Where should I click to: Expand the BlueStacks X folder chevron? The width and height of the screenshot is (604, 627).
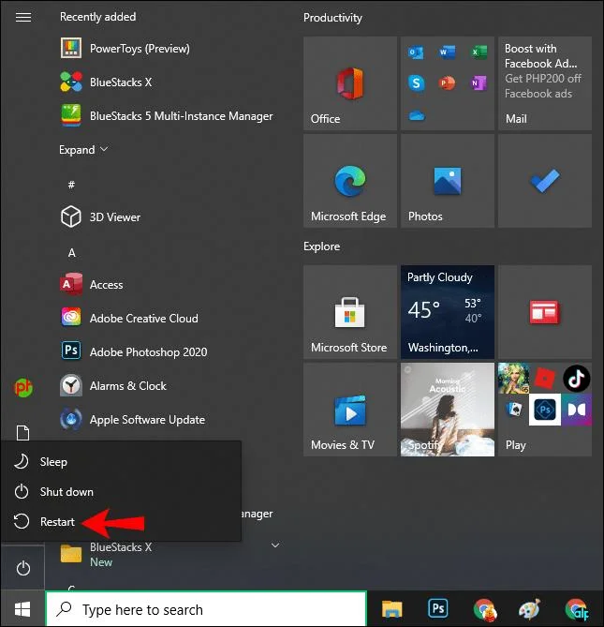275,545
